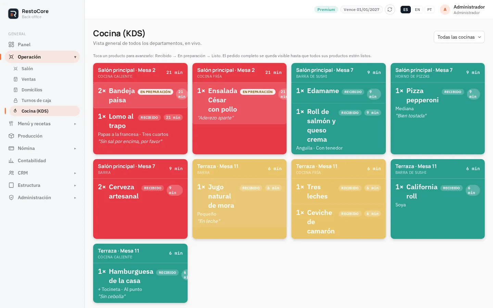The image size is (493, 308).
Task: Click the Estructura square icon
Action: click(11, 185)
